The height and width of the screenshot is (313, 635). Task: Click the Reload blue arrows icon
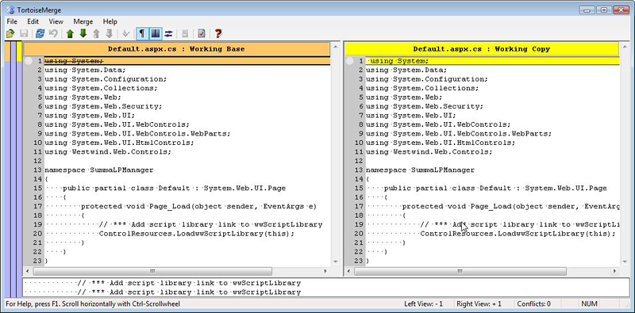pyautogui.click(x=40, y=33)
